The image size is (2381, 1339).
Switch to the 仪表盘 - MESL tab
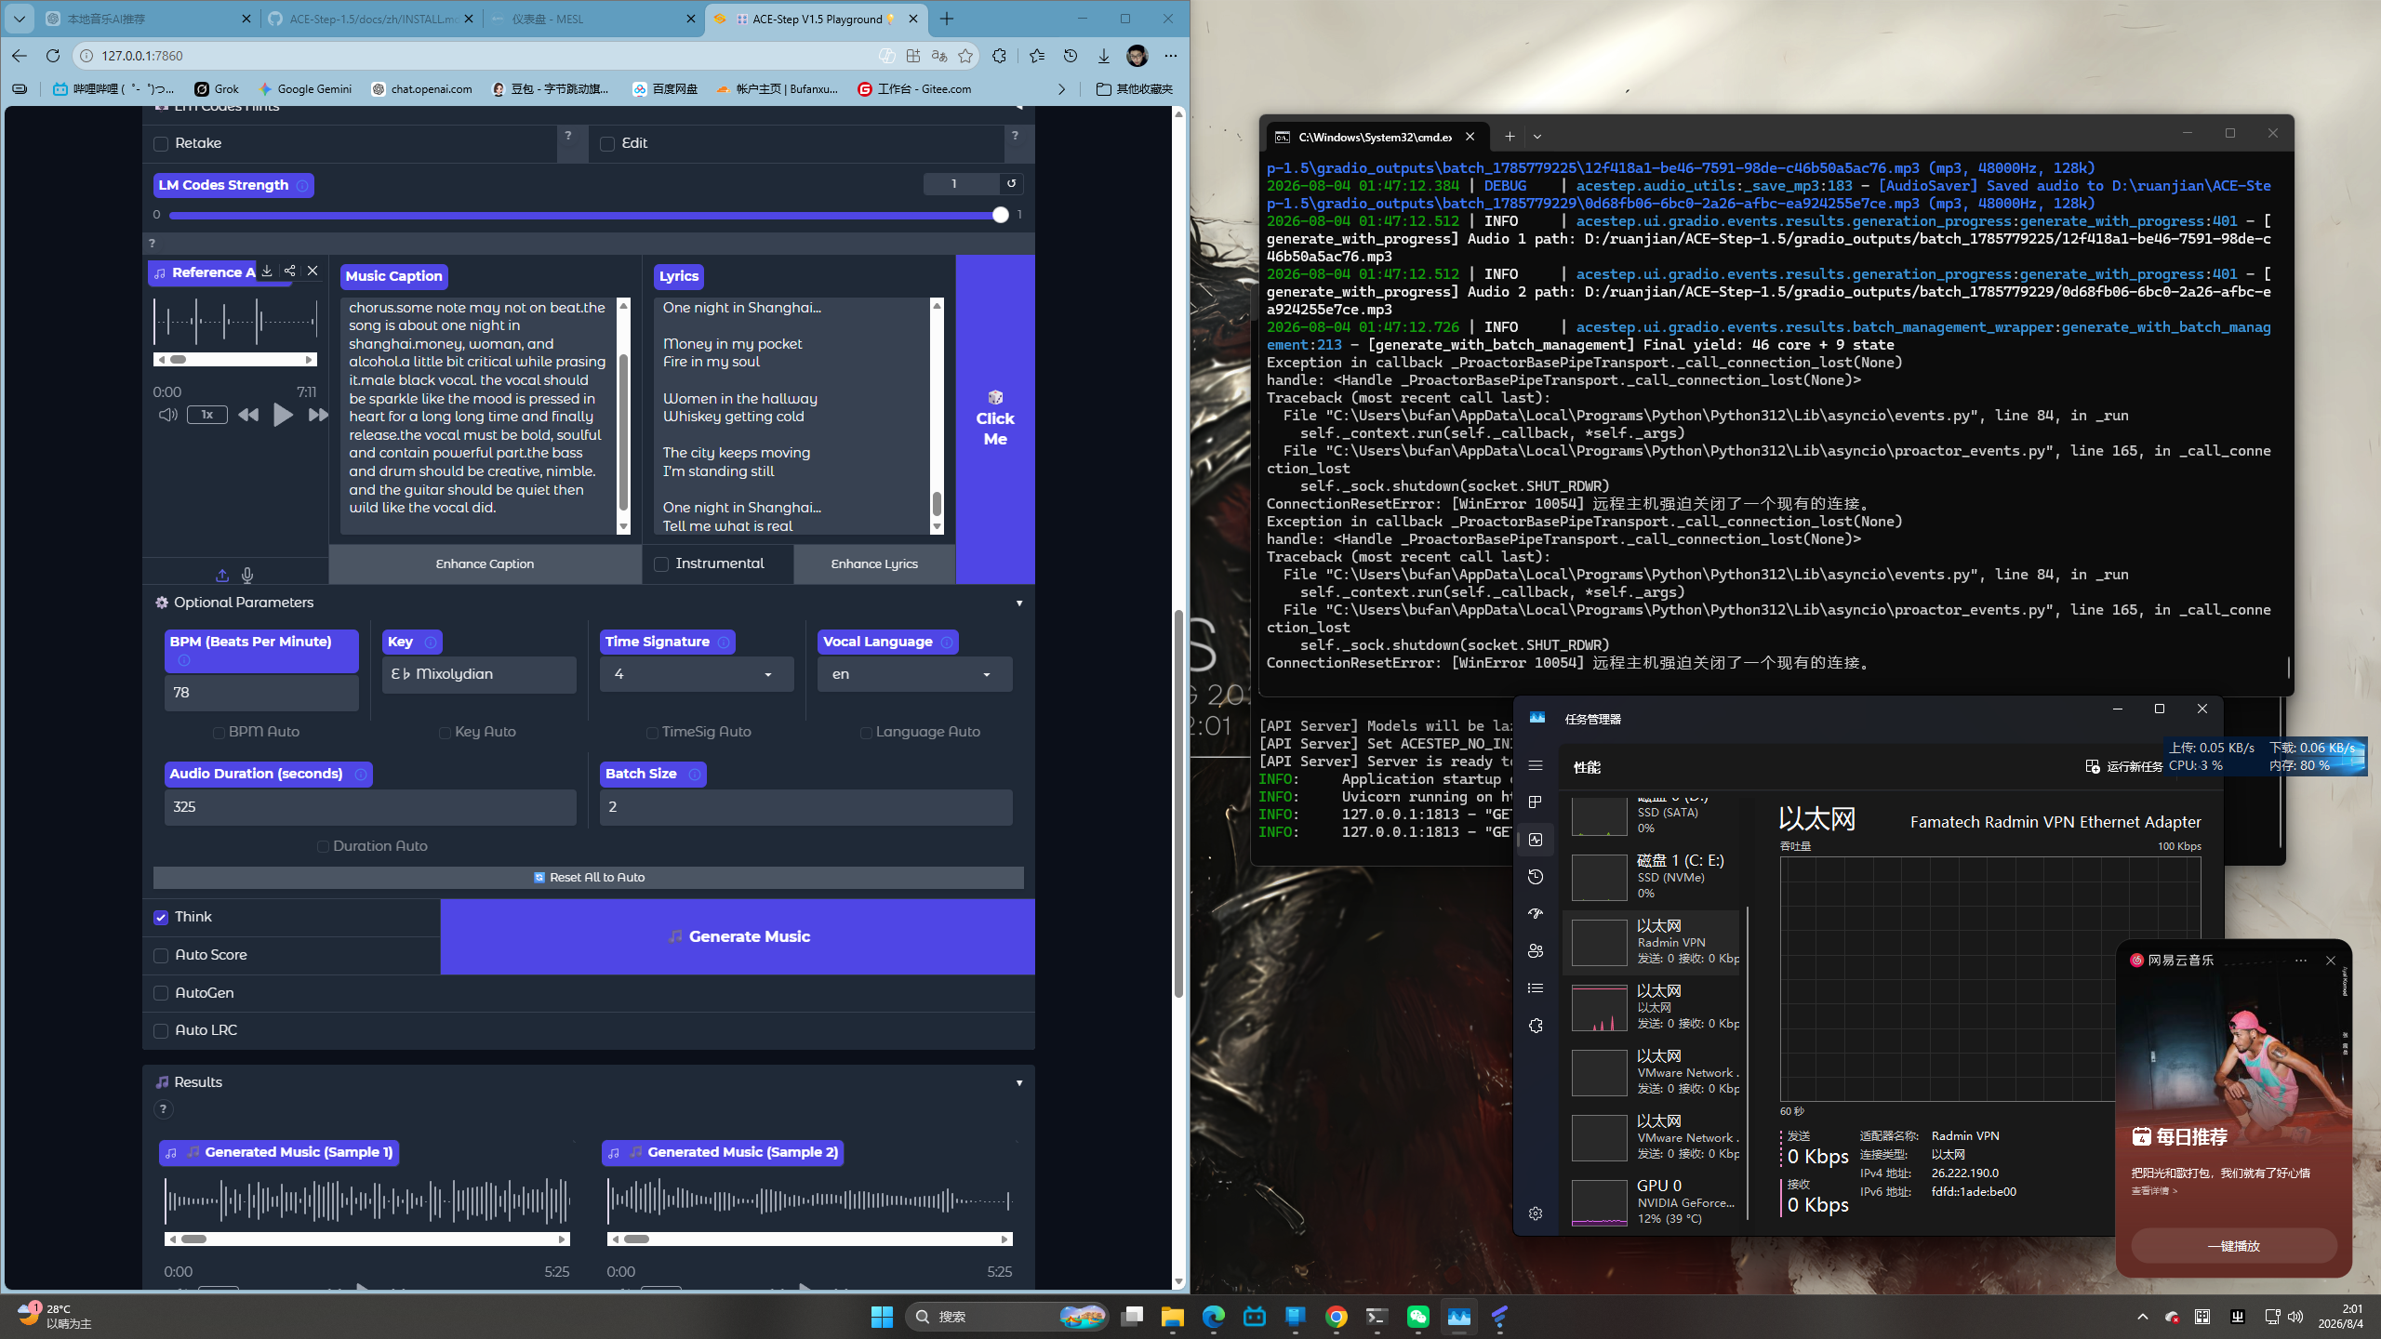592,19
